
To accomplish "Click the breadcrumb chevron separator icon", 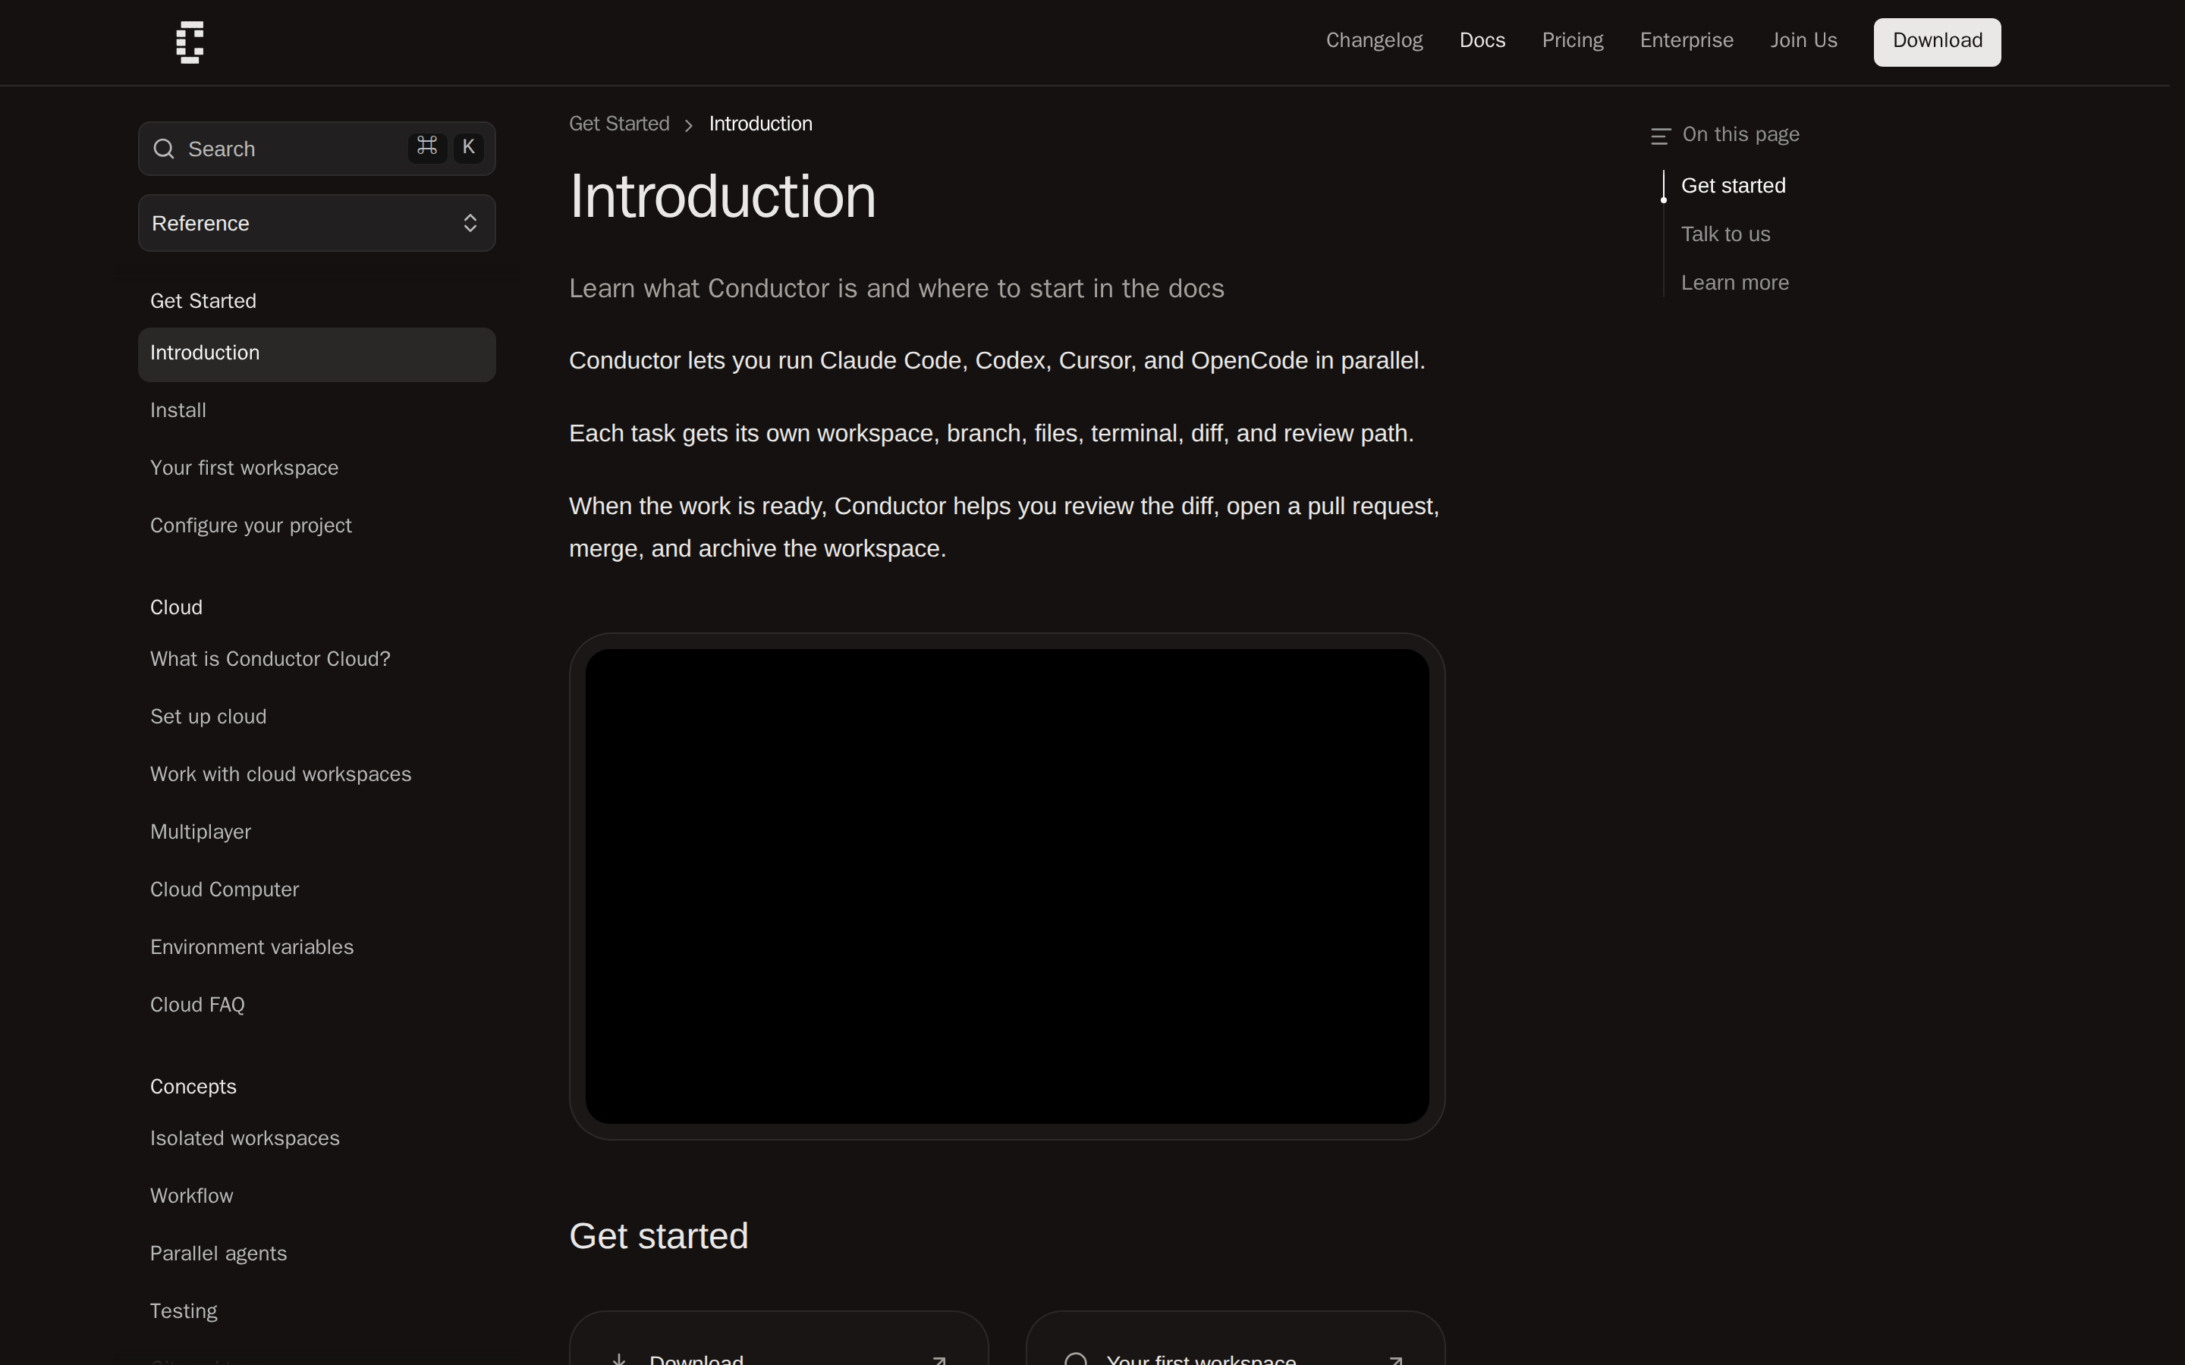I will (689, 125).
